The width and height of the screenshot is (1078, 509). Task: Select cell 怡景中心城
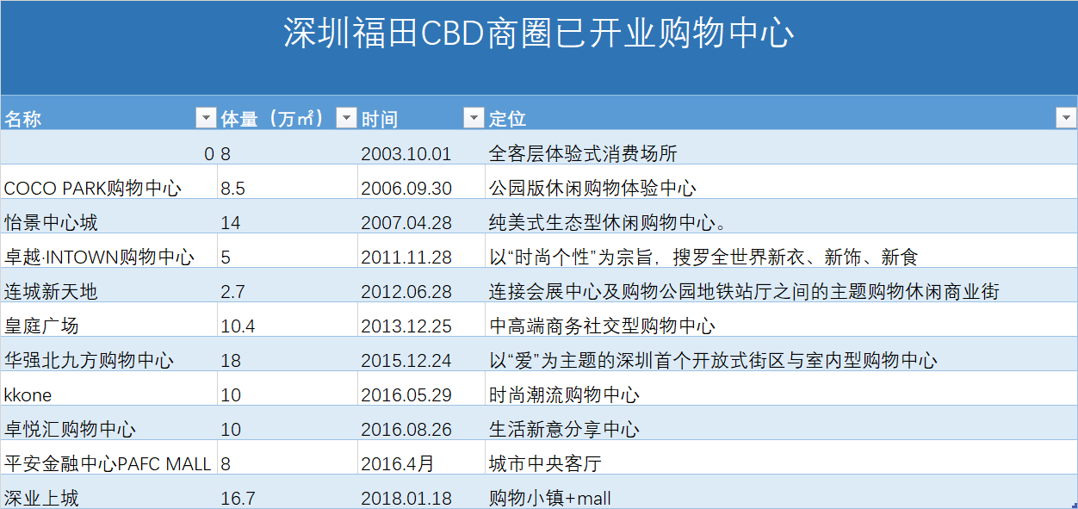(x=109, y=216)
